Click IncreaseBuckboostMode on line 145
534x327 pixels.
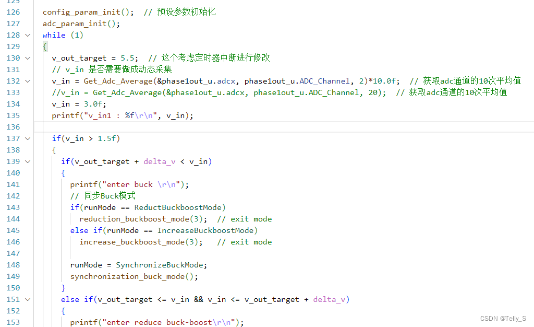click(205, 230)
